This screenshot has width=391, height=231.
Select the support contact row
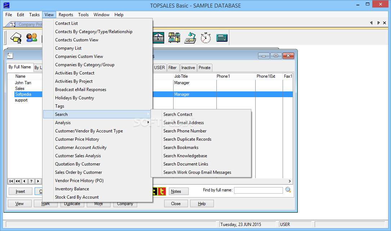click(21, 100)
